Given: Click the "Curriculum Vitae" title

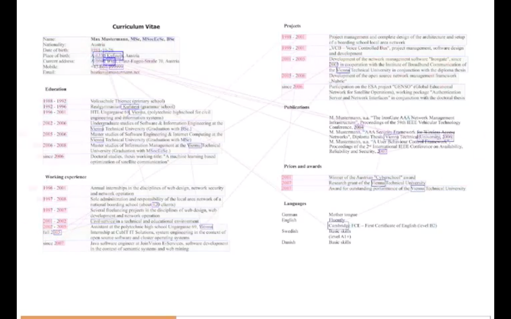Looking at the screenshot, I should click(x=136, y=27).
